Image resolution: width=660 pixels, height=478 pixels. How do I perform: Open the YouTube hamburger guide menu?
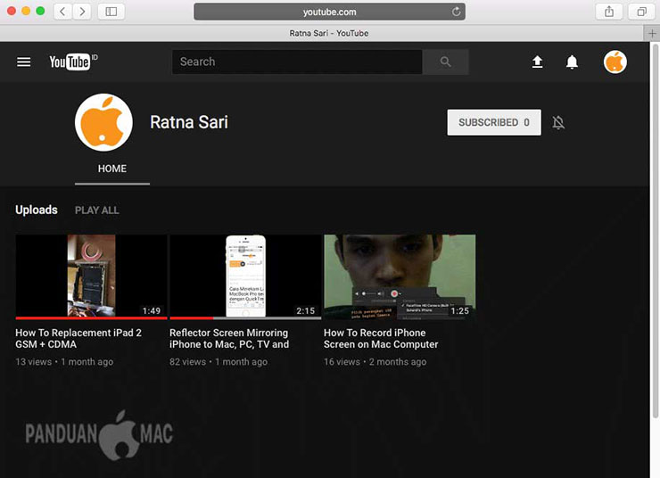[23, 62]
